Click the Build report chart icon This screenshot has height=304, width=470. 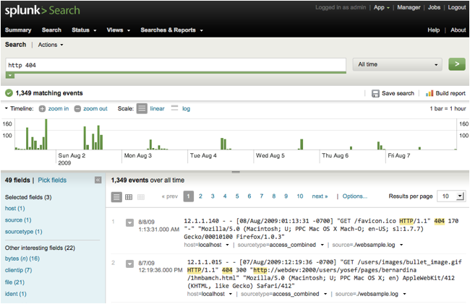(430, 93)
